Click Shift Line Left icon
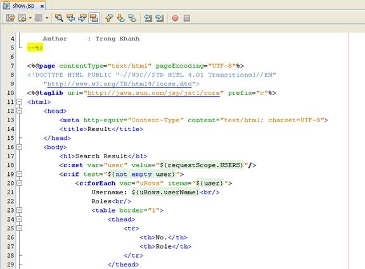 [x=148, y=18]
